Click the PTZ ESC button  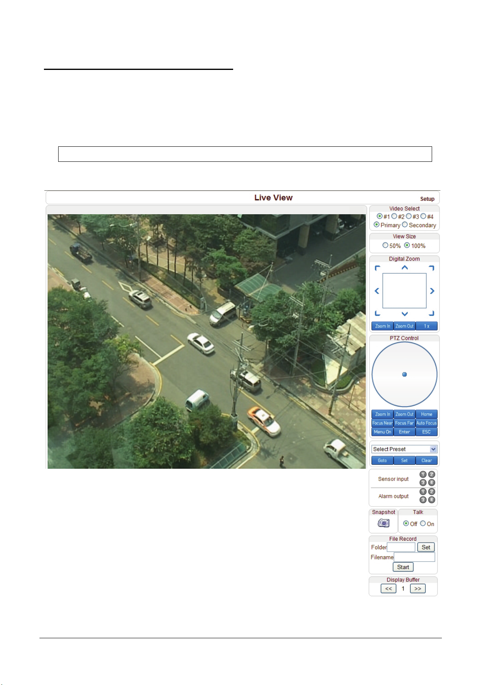[x=426, y=432]
